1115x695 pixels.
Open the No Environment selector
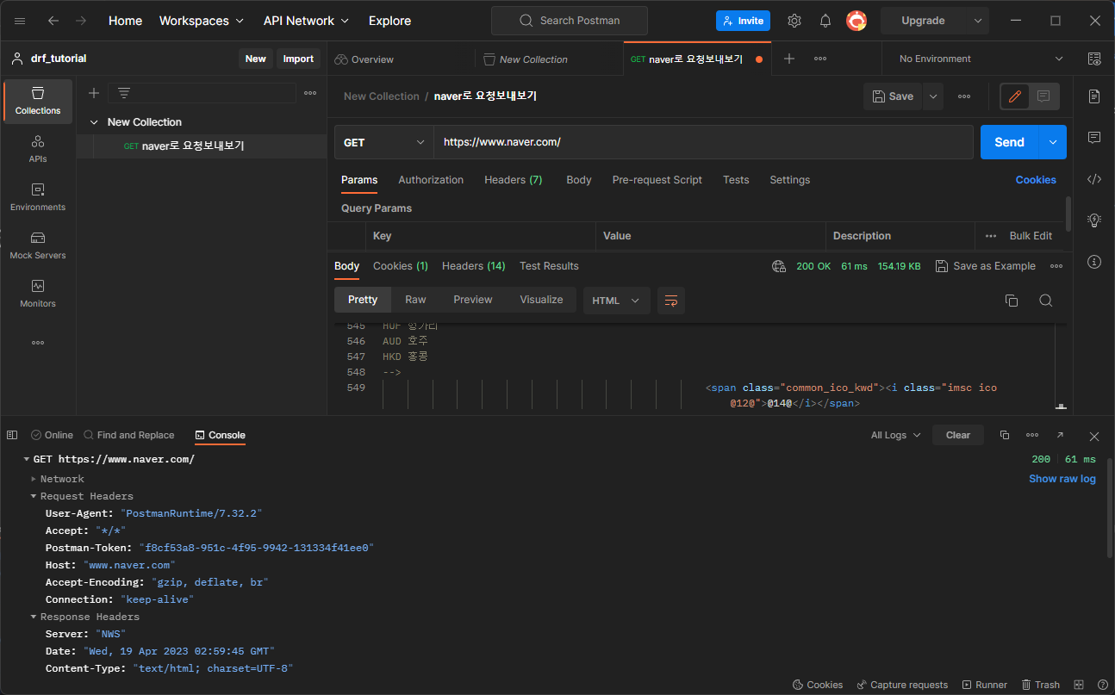point(981,59)
